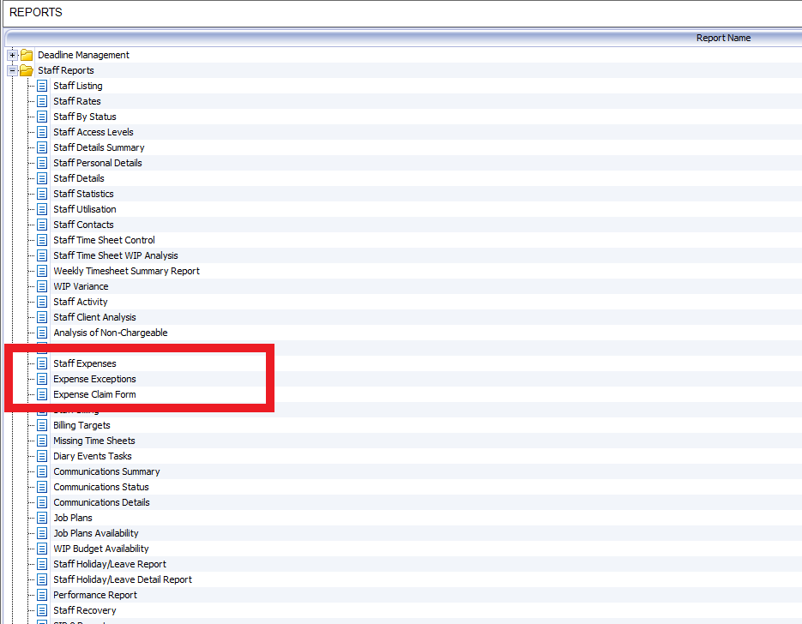Click the Staff Recovery report icon
802x624 pixels.
[42, 610]
